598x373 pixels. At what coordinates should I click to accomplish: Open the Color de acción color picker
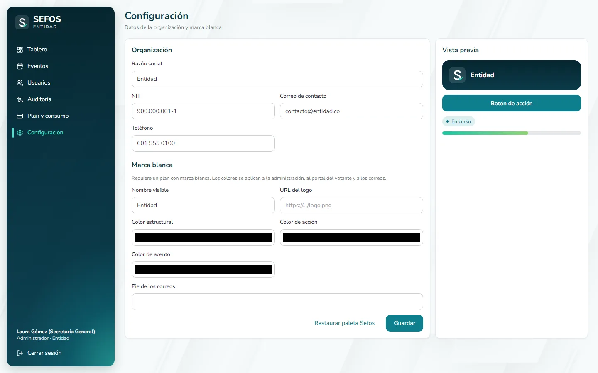point(351,237)
